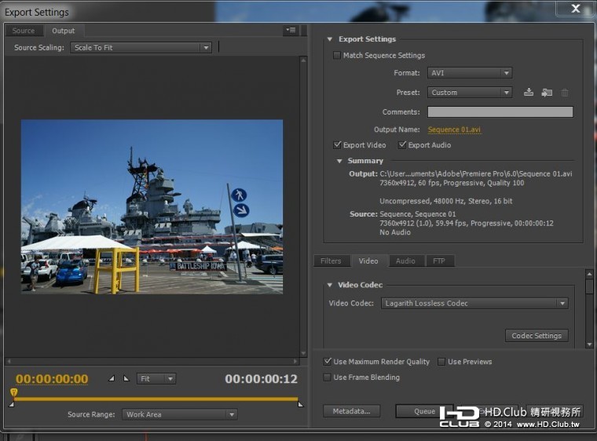Click the yellow playhead marker on timeline
597x441 pixels.
[13, 392]
